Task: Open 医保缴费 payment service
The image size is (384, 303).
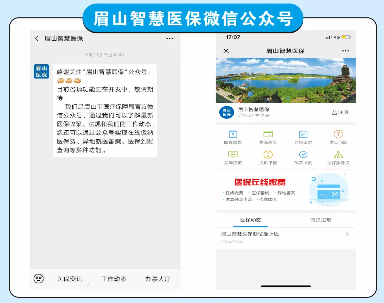Action: pos(233,137)
